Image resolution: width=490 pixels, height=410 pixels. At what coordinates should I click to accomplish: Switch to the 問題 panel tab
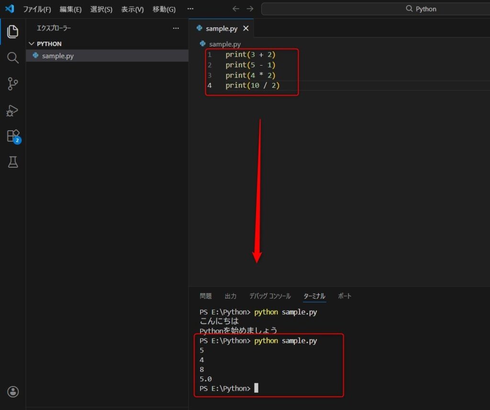(205, 296)
